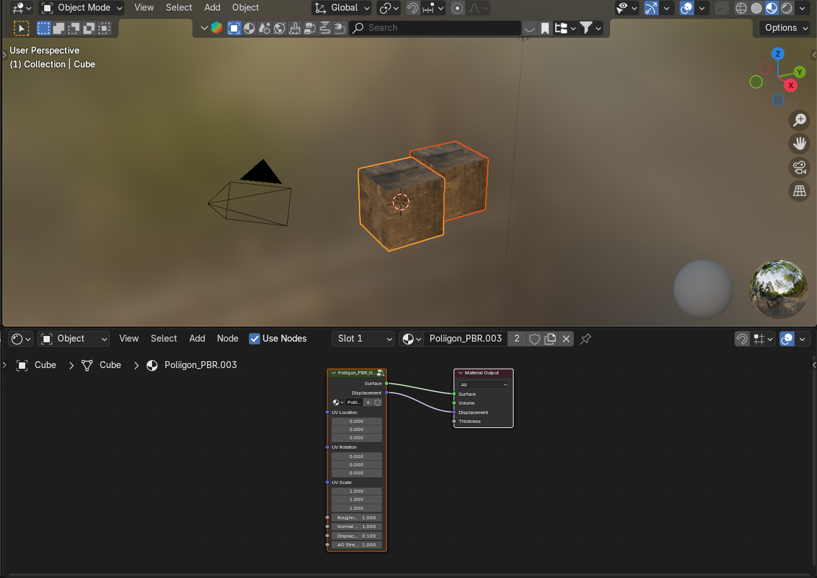Click the Select Box tool arrow icon
The image size is (817, 578).
point(21,28)
